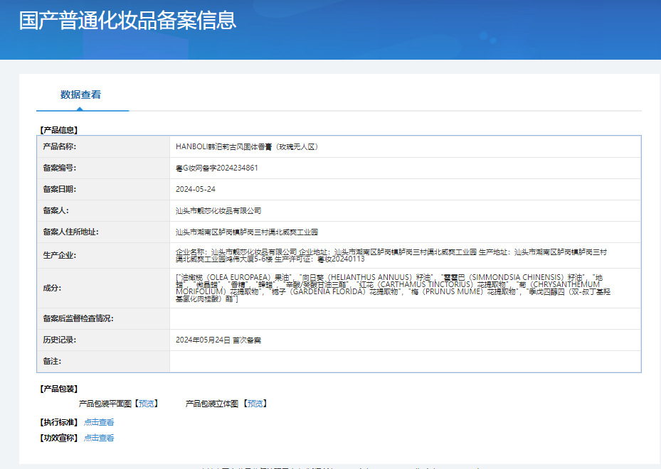Click the filing date 2024-05-24 value
This screenshot has width=661, height=469.
click(x=196, y=190)
